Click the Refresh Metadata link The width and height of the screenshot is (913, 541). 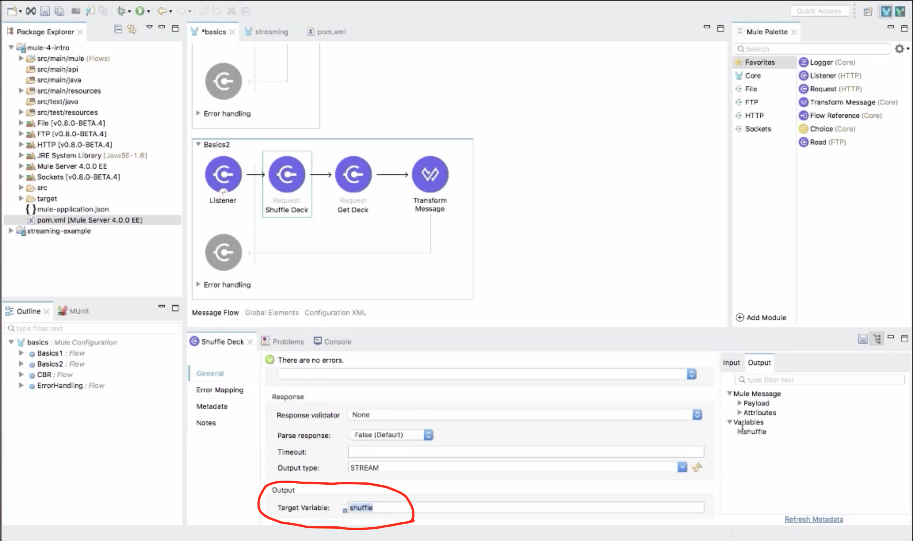click(814, 519)
